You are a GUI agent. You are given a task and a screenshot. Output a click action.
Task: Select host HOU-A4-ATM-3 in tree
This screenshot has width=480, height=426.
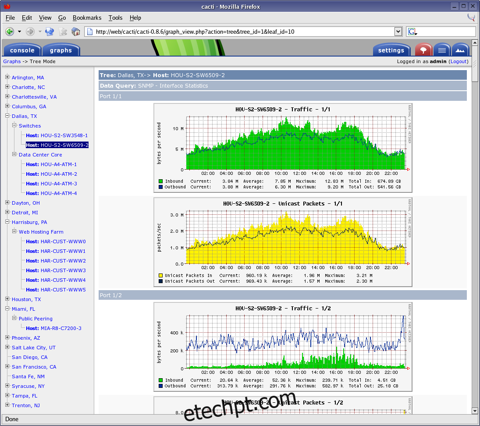click(58, 184)
